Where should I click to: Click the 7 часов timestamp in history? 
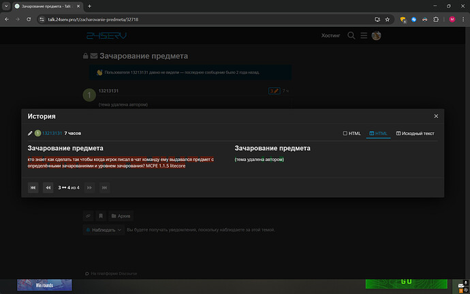tap(73, 133)
